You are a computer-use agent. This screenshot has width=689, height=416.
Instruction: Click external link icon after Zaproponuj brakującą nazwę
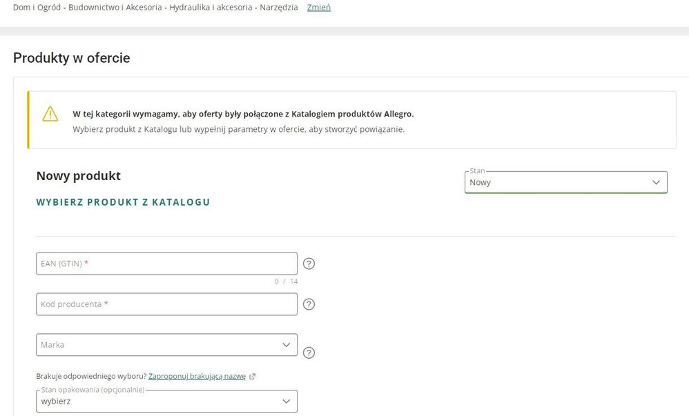click(253, 377)
